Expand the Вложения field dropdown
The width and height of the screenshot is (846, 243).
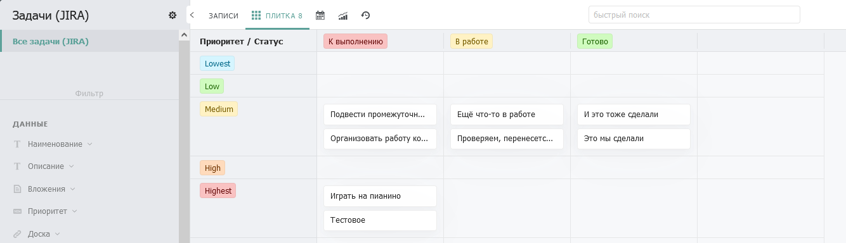pyautogui.click(x=72, y=189)
